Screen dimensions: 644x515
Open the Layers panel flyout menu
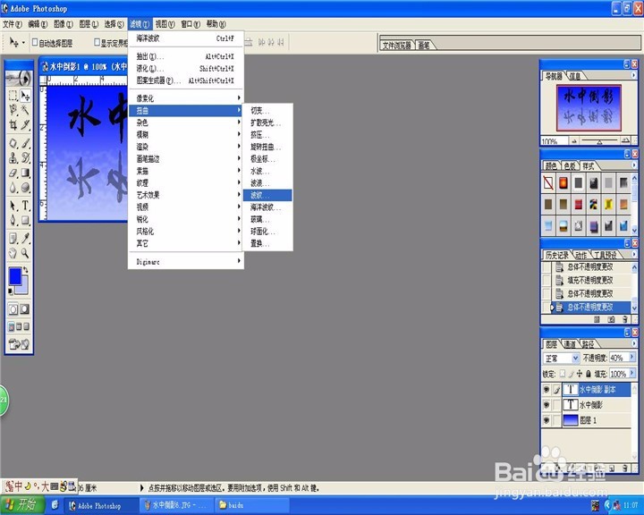point(634,343)
